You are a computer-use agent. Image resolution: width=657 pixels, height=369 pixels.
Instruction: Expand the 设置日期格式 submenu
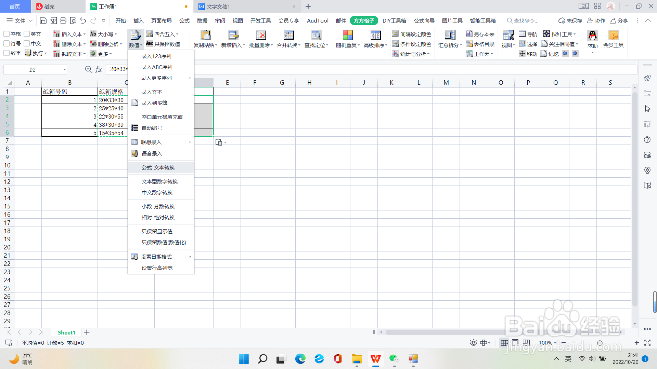156,257
